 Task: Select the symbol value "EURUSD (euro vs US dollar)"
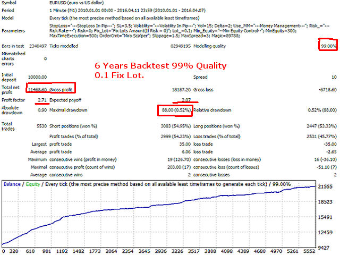pyautogui.click(x=76, y=3)
